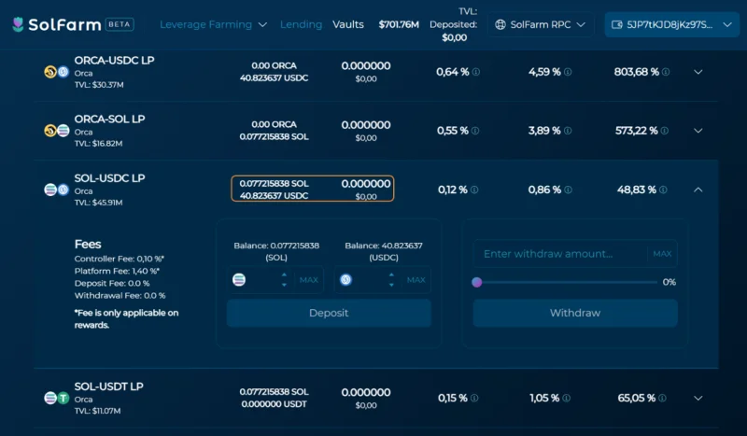Screen dimensions: 747x436
Task: Click the ORCA-SOL LP vault name
Action: (x=109, y=120)
